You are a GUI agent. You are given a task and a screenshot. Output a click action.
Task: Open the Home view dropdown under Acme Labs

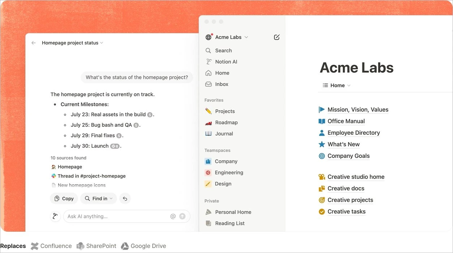click(x=337, y=85)
